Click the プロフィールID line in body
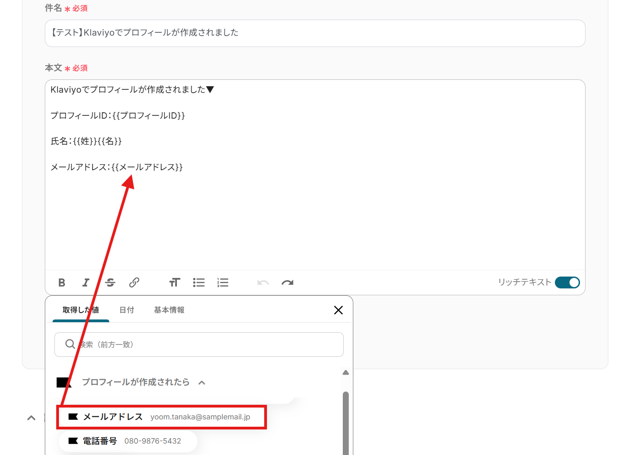The width and height of the screenshot is (623, 455). 118,115
